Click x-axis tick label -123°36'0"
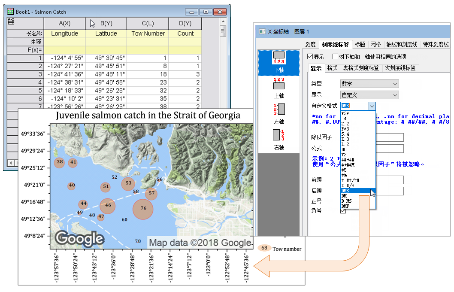Viewport: 454px width, 292px height. coord(113,267)
